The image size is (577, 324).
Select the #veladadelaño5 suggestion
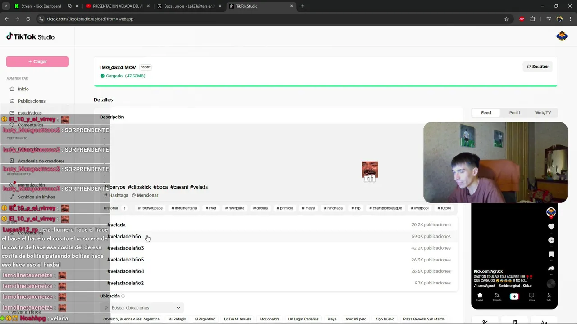tap(279, 260)
